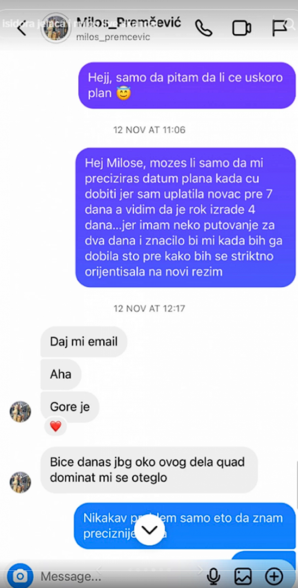Select the 'Aha' message bubble
Viewport: 298px width, 588px height.
click(61, 374)
